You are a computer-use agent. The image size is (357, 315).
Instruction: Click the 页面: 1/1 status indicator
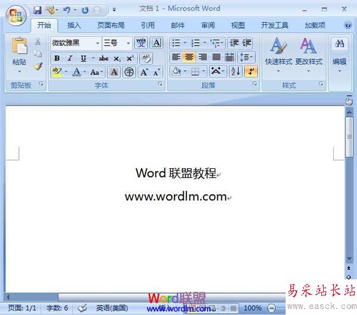pyautogui.click(x=22, y=308)
